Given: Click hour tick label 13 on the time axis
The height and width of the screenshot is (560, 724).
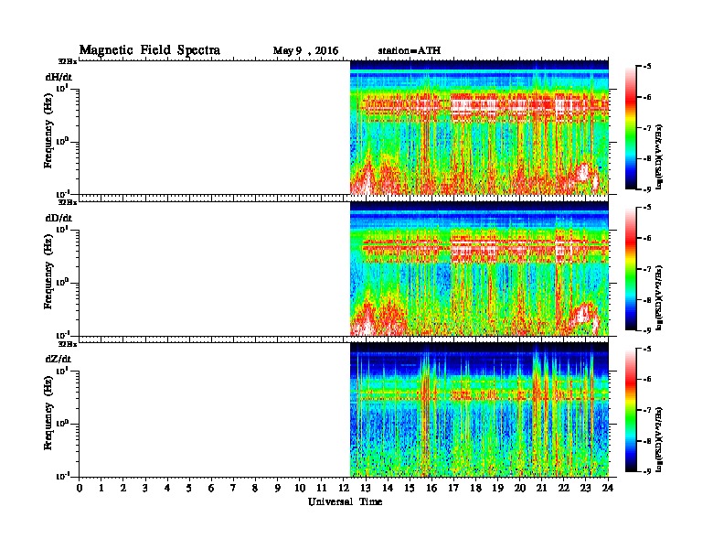Looking at the screenshot, I should point(366,488).
